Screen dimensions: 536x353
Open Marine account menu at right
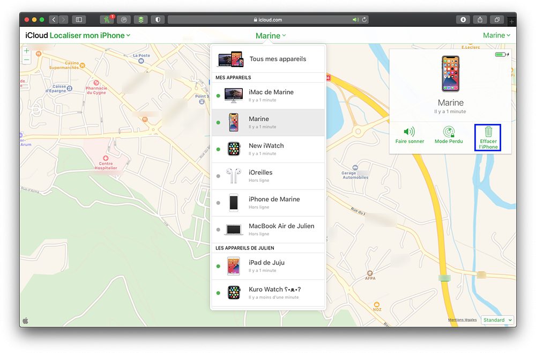496,35
